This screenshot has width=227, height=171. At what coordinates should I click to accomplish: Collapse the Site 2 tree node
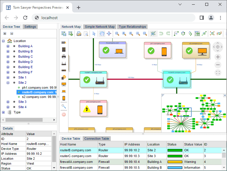(x=8, y=83)
